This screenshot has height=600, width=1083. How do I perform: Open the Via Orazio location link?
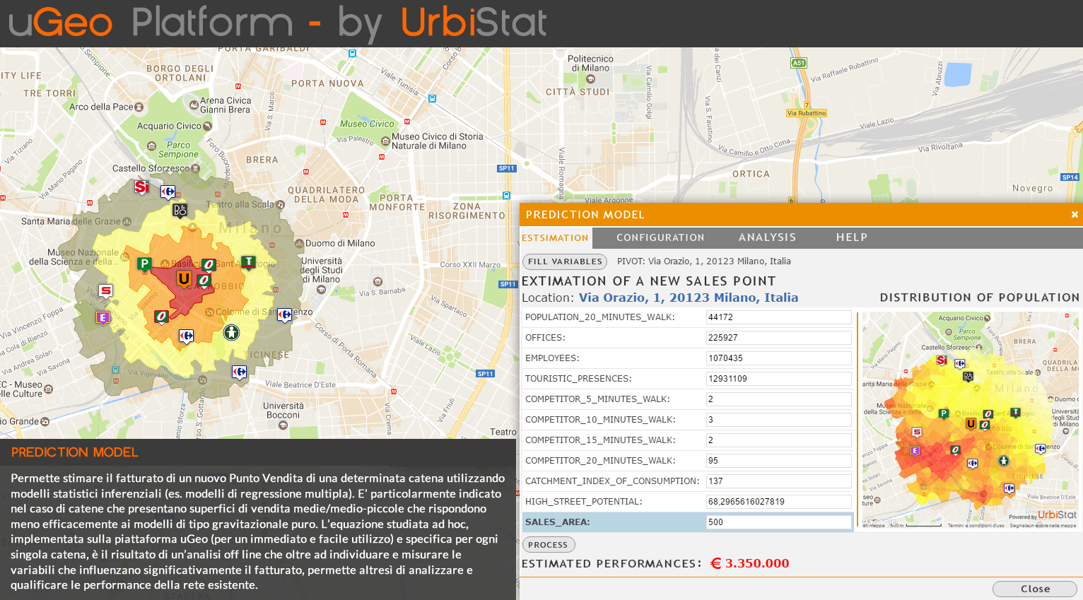689,298
